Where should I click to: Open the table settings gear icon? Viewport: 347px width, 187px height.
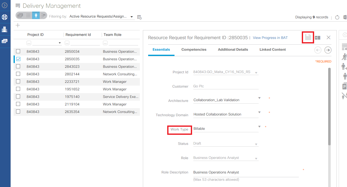click(139, 17)
